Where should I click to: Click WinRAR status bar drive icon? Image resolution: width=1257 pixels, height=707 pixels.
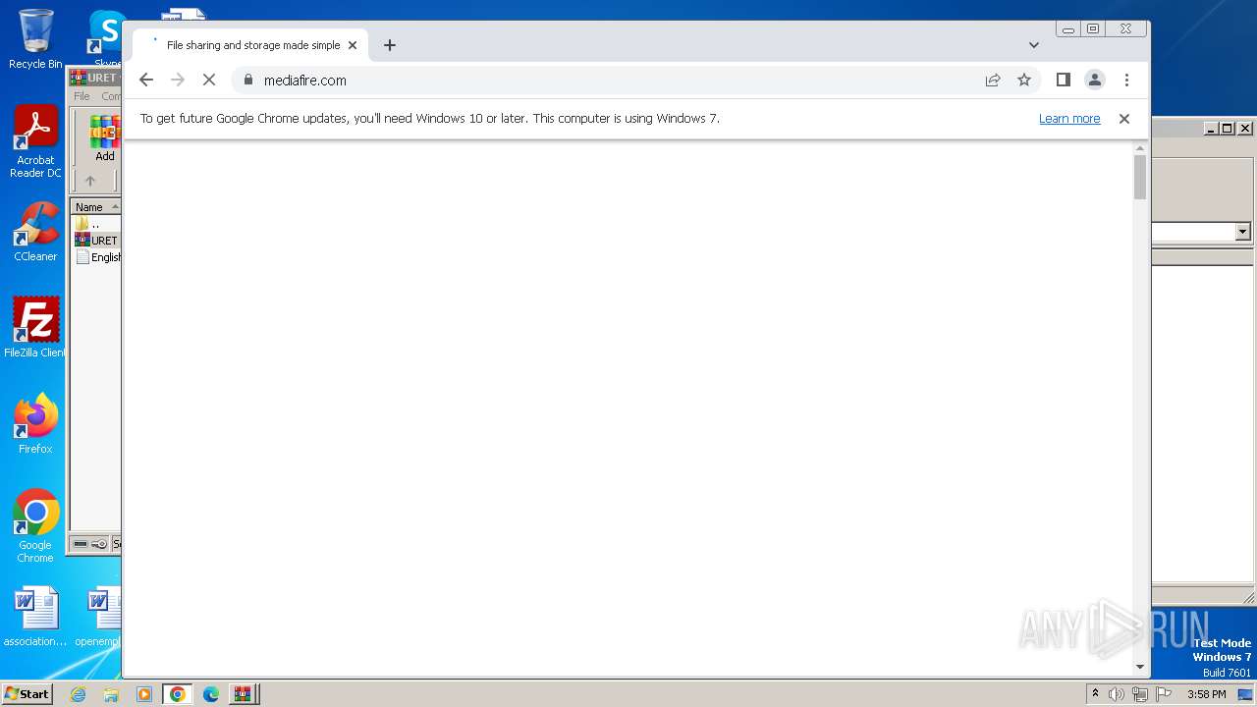pos(81,544)
